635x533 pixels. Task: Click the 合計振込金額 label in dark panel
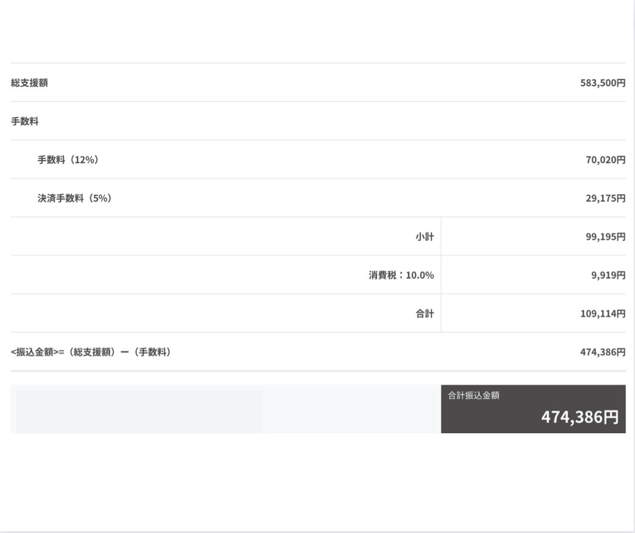(x=473, y=396)
